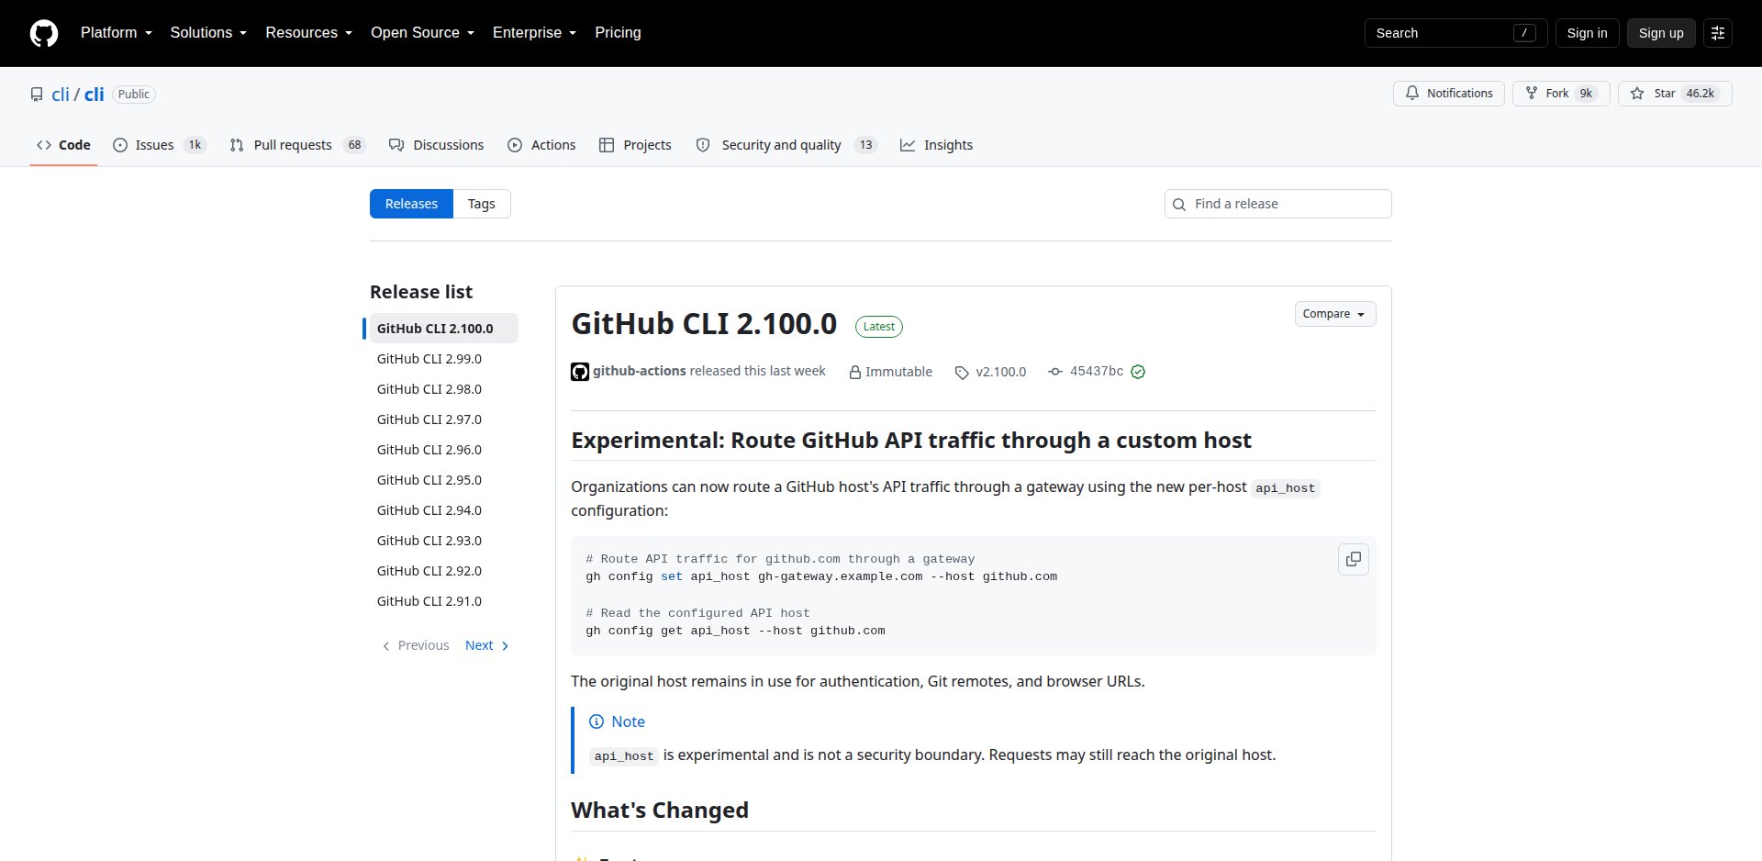Click the GitHub CLI 2.100.0 release title
The width and height of the screenshot is (1762, 861).
pyautogui.click(x=704, y=324)
